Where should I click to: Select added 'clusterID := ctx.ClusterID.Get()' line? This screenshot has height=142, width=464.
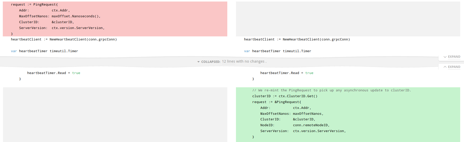tap(285, 96)
